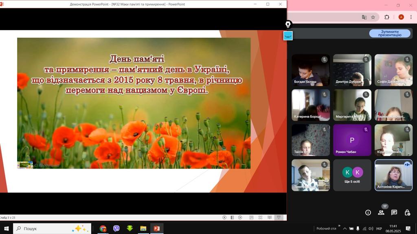Open the Chrome three-dot menu
Screen dimensions: 417x234
pos(412,17)
